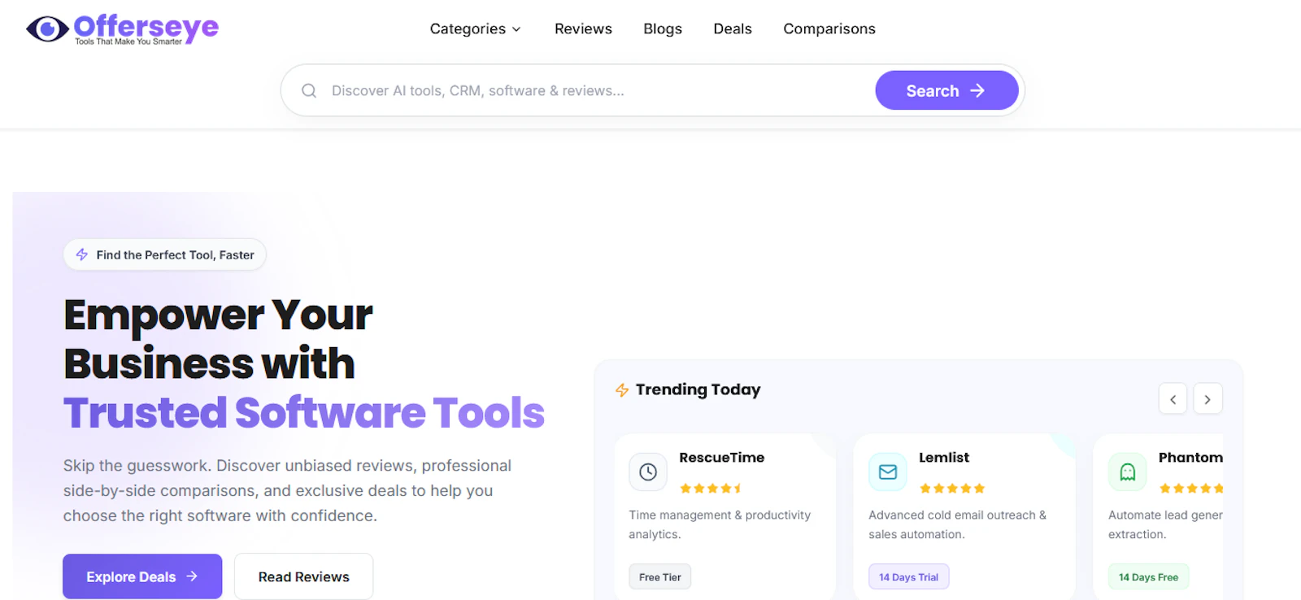Image resolution: width=1301 pixels, height=600 pixels.
Task: Click the RescueTime star rating
Action: click(x=711, y=489)
